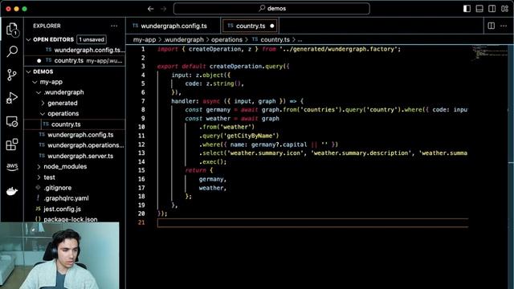514x289 pixels.
Task: Go back with the left arrow
Action: [150, 9]
